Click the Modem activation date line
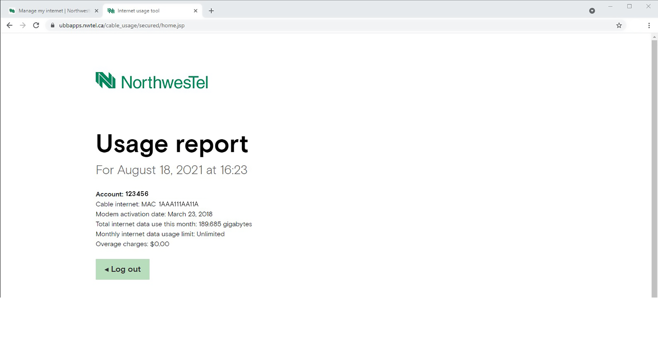This screenshot has height=351, width=658. point(154,214)
